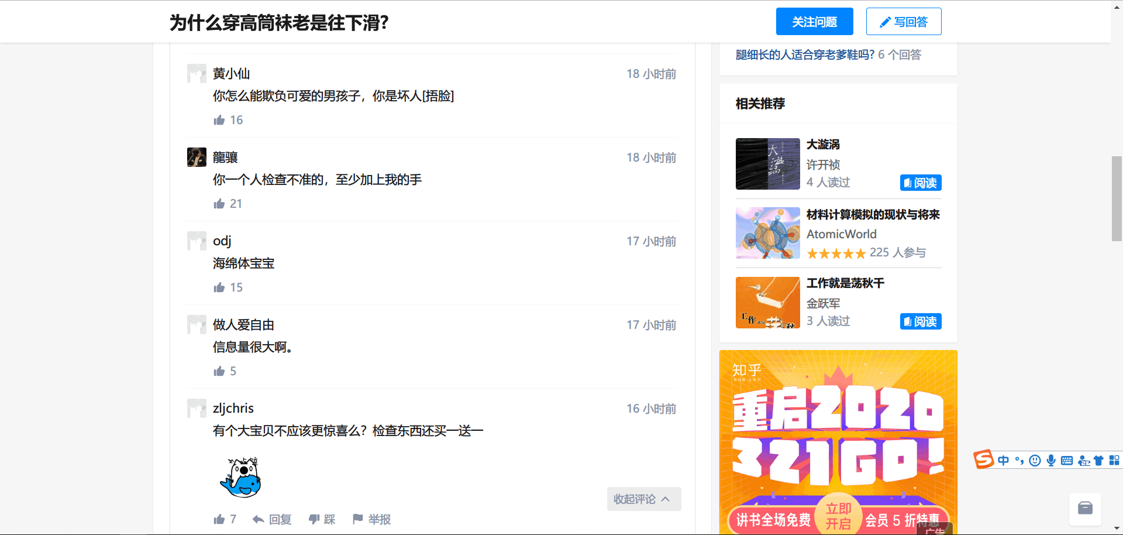Click 写回答 to write an answer
The width and height of the screenshot is (1123, 535).
pyautogui.click(x=903, y=22)
